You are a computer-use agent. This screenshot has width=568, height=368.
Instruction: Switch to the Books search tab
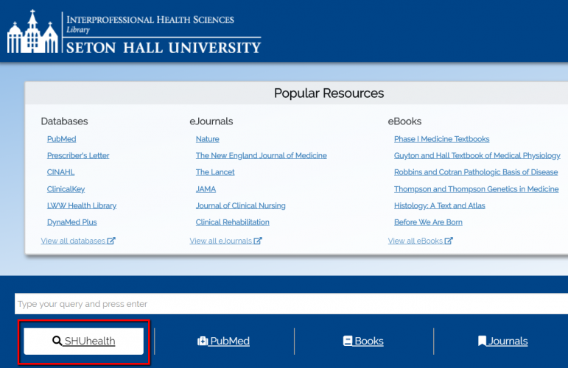[363, 342]
